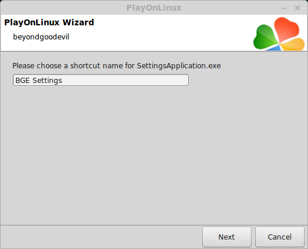The width and height of the screenshot is (308, 249).
Task: Click the small blue petal of the logo
Action: pos(274,48)
